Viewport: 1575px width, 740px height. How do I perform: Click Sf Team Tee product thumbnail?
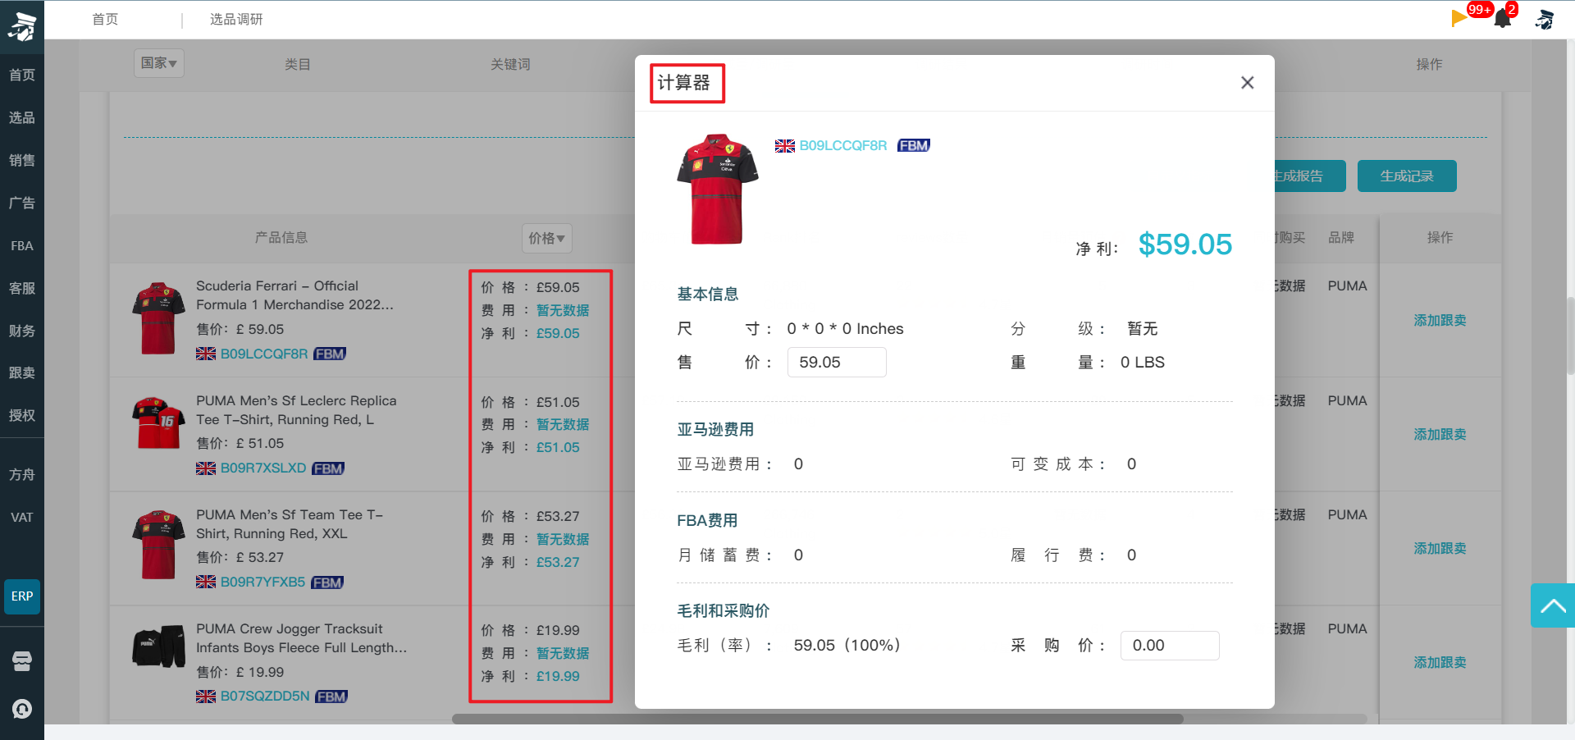pos(158,545)
